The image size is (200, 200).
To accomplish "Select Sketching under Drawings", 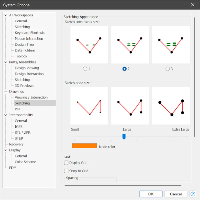I will (x=22, y=103).
